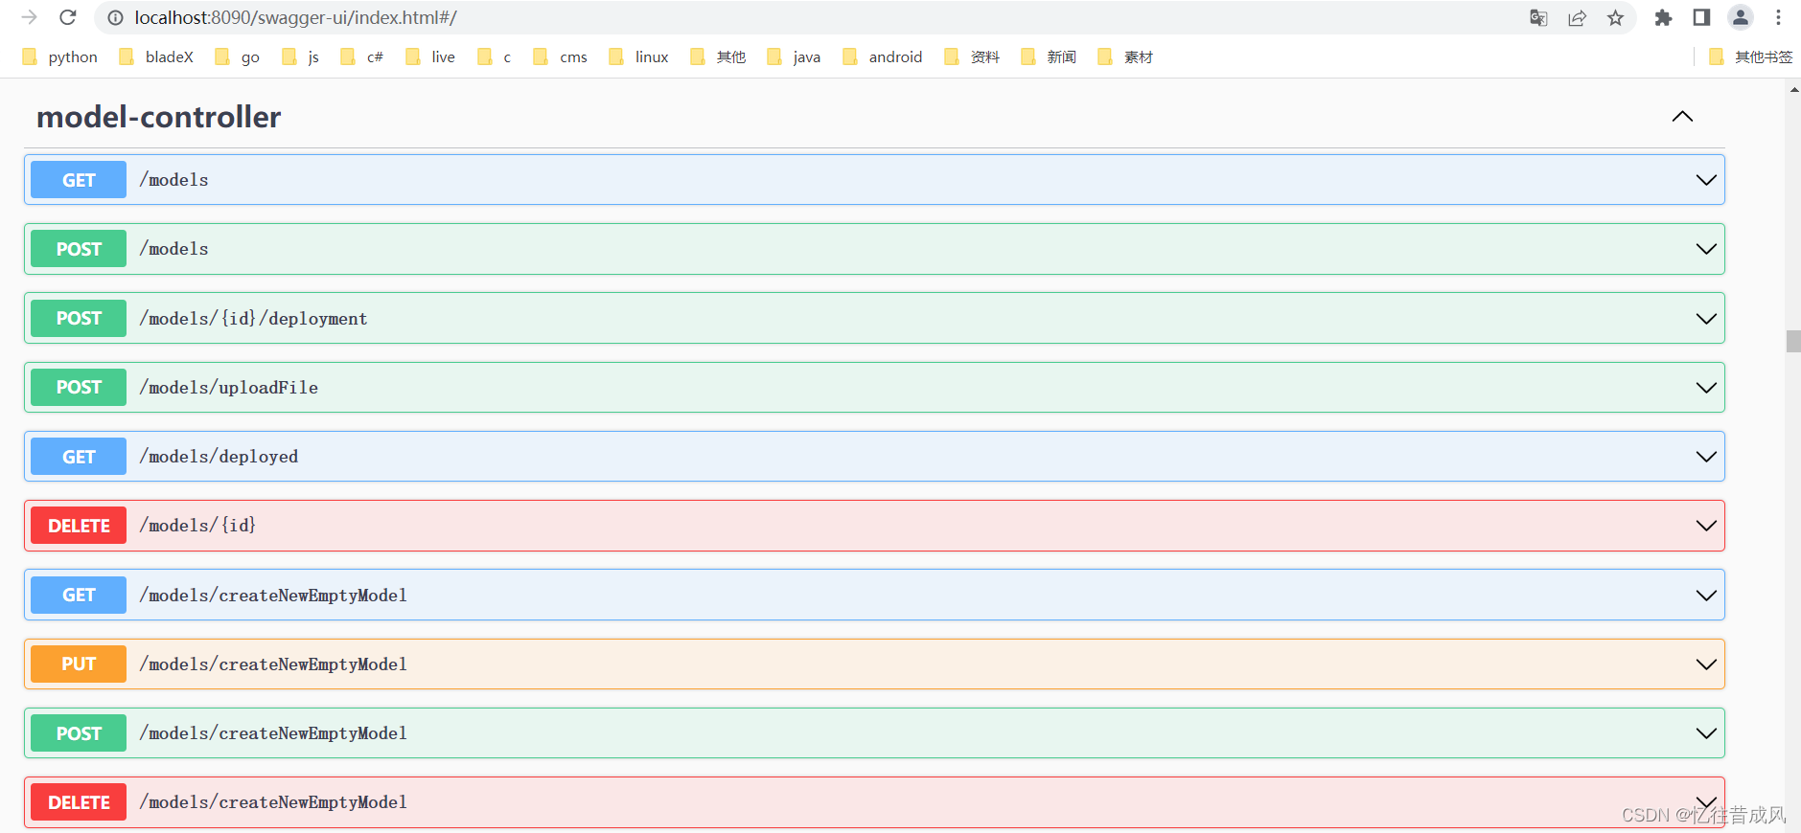This screenshot has height=833, width=1801.
Task: Open the c# bookmarks folder
Action: pyautogui.click(x=361, y=56)
